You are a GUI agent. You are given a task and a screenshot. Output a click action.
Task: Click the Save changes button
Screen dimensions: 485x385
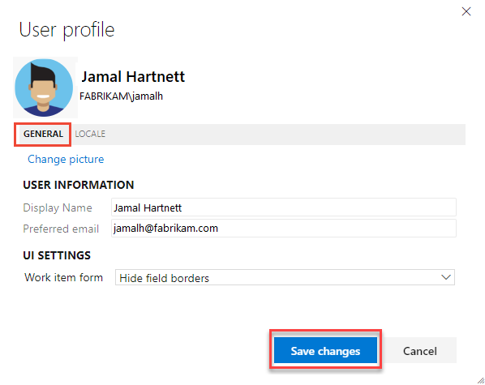325,350
